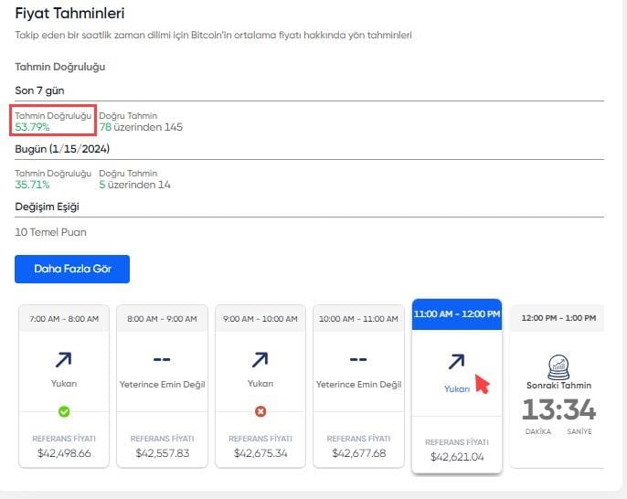Click the green checkmark result icon
The width and height of the screenshot is (627, 499).
coord(64,411)
